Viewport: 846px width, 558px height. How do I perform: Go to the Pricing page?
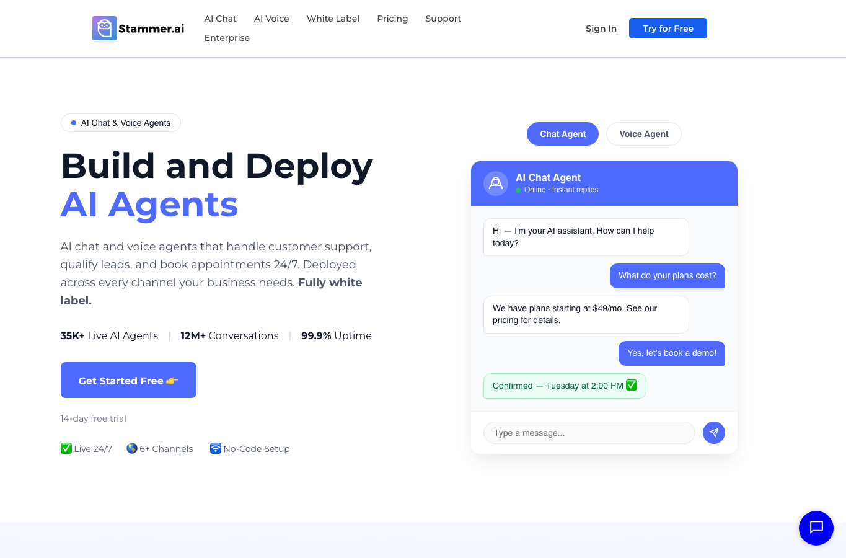click(392, 19)
